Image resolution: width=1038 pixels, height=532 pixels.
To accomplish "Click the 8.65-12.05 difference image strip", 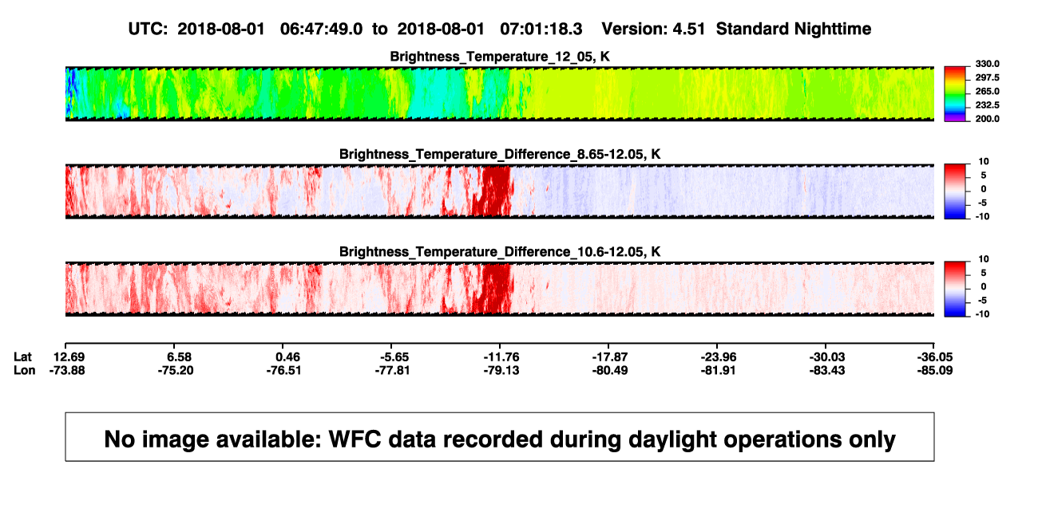I will pos(500,191).
